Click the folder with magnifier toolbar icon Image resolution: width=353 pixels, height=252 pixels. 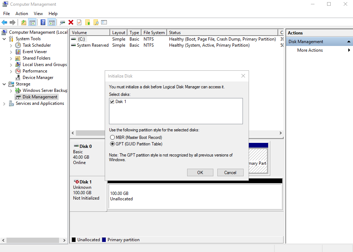96,22
